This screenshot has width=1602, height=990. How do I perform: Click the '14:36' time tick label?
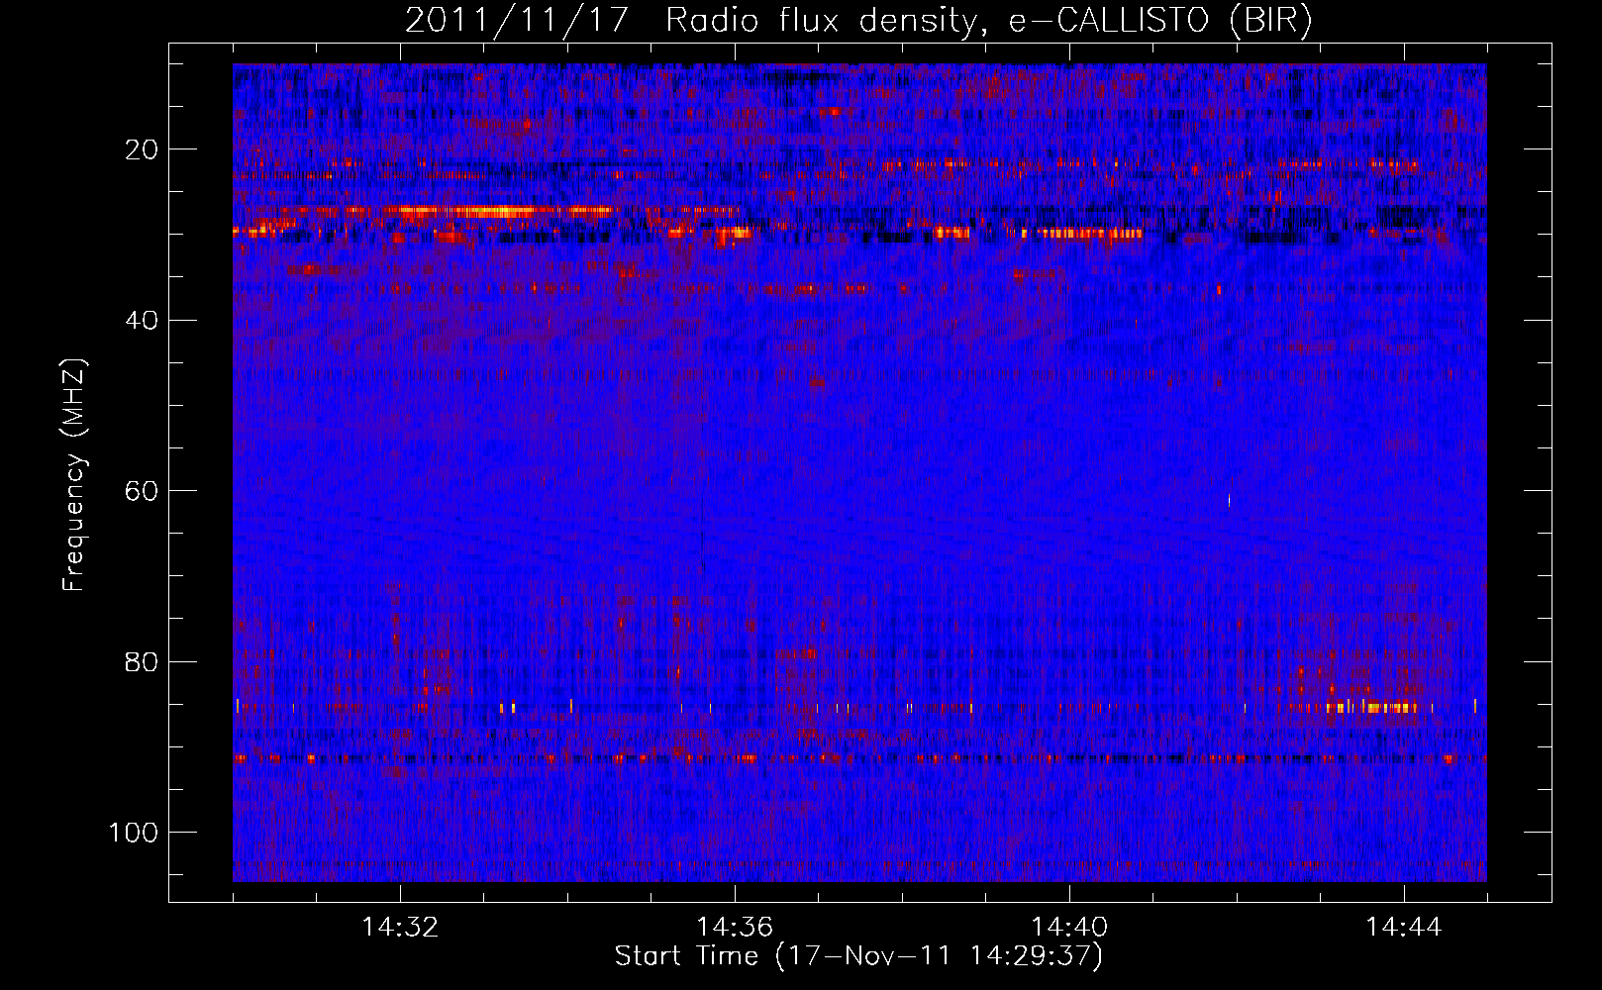735,928
